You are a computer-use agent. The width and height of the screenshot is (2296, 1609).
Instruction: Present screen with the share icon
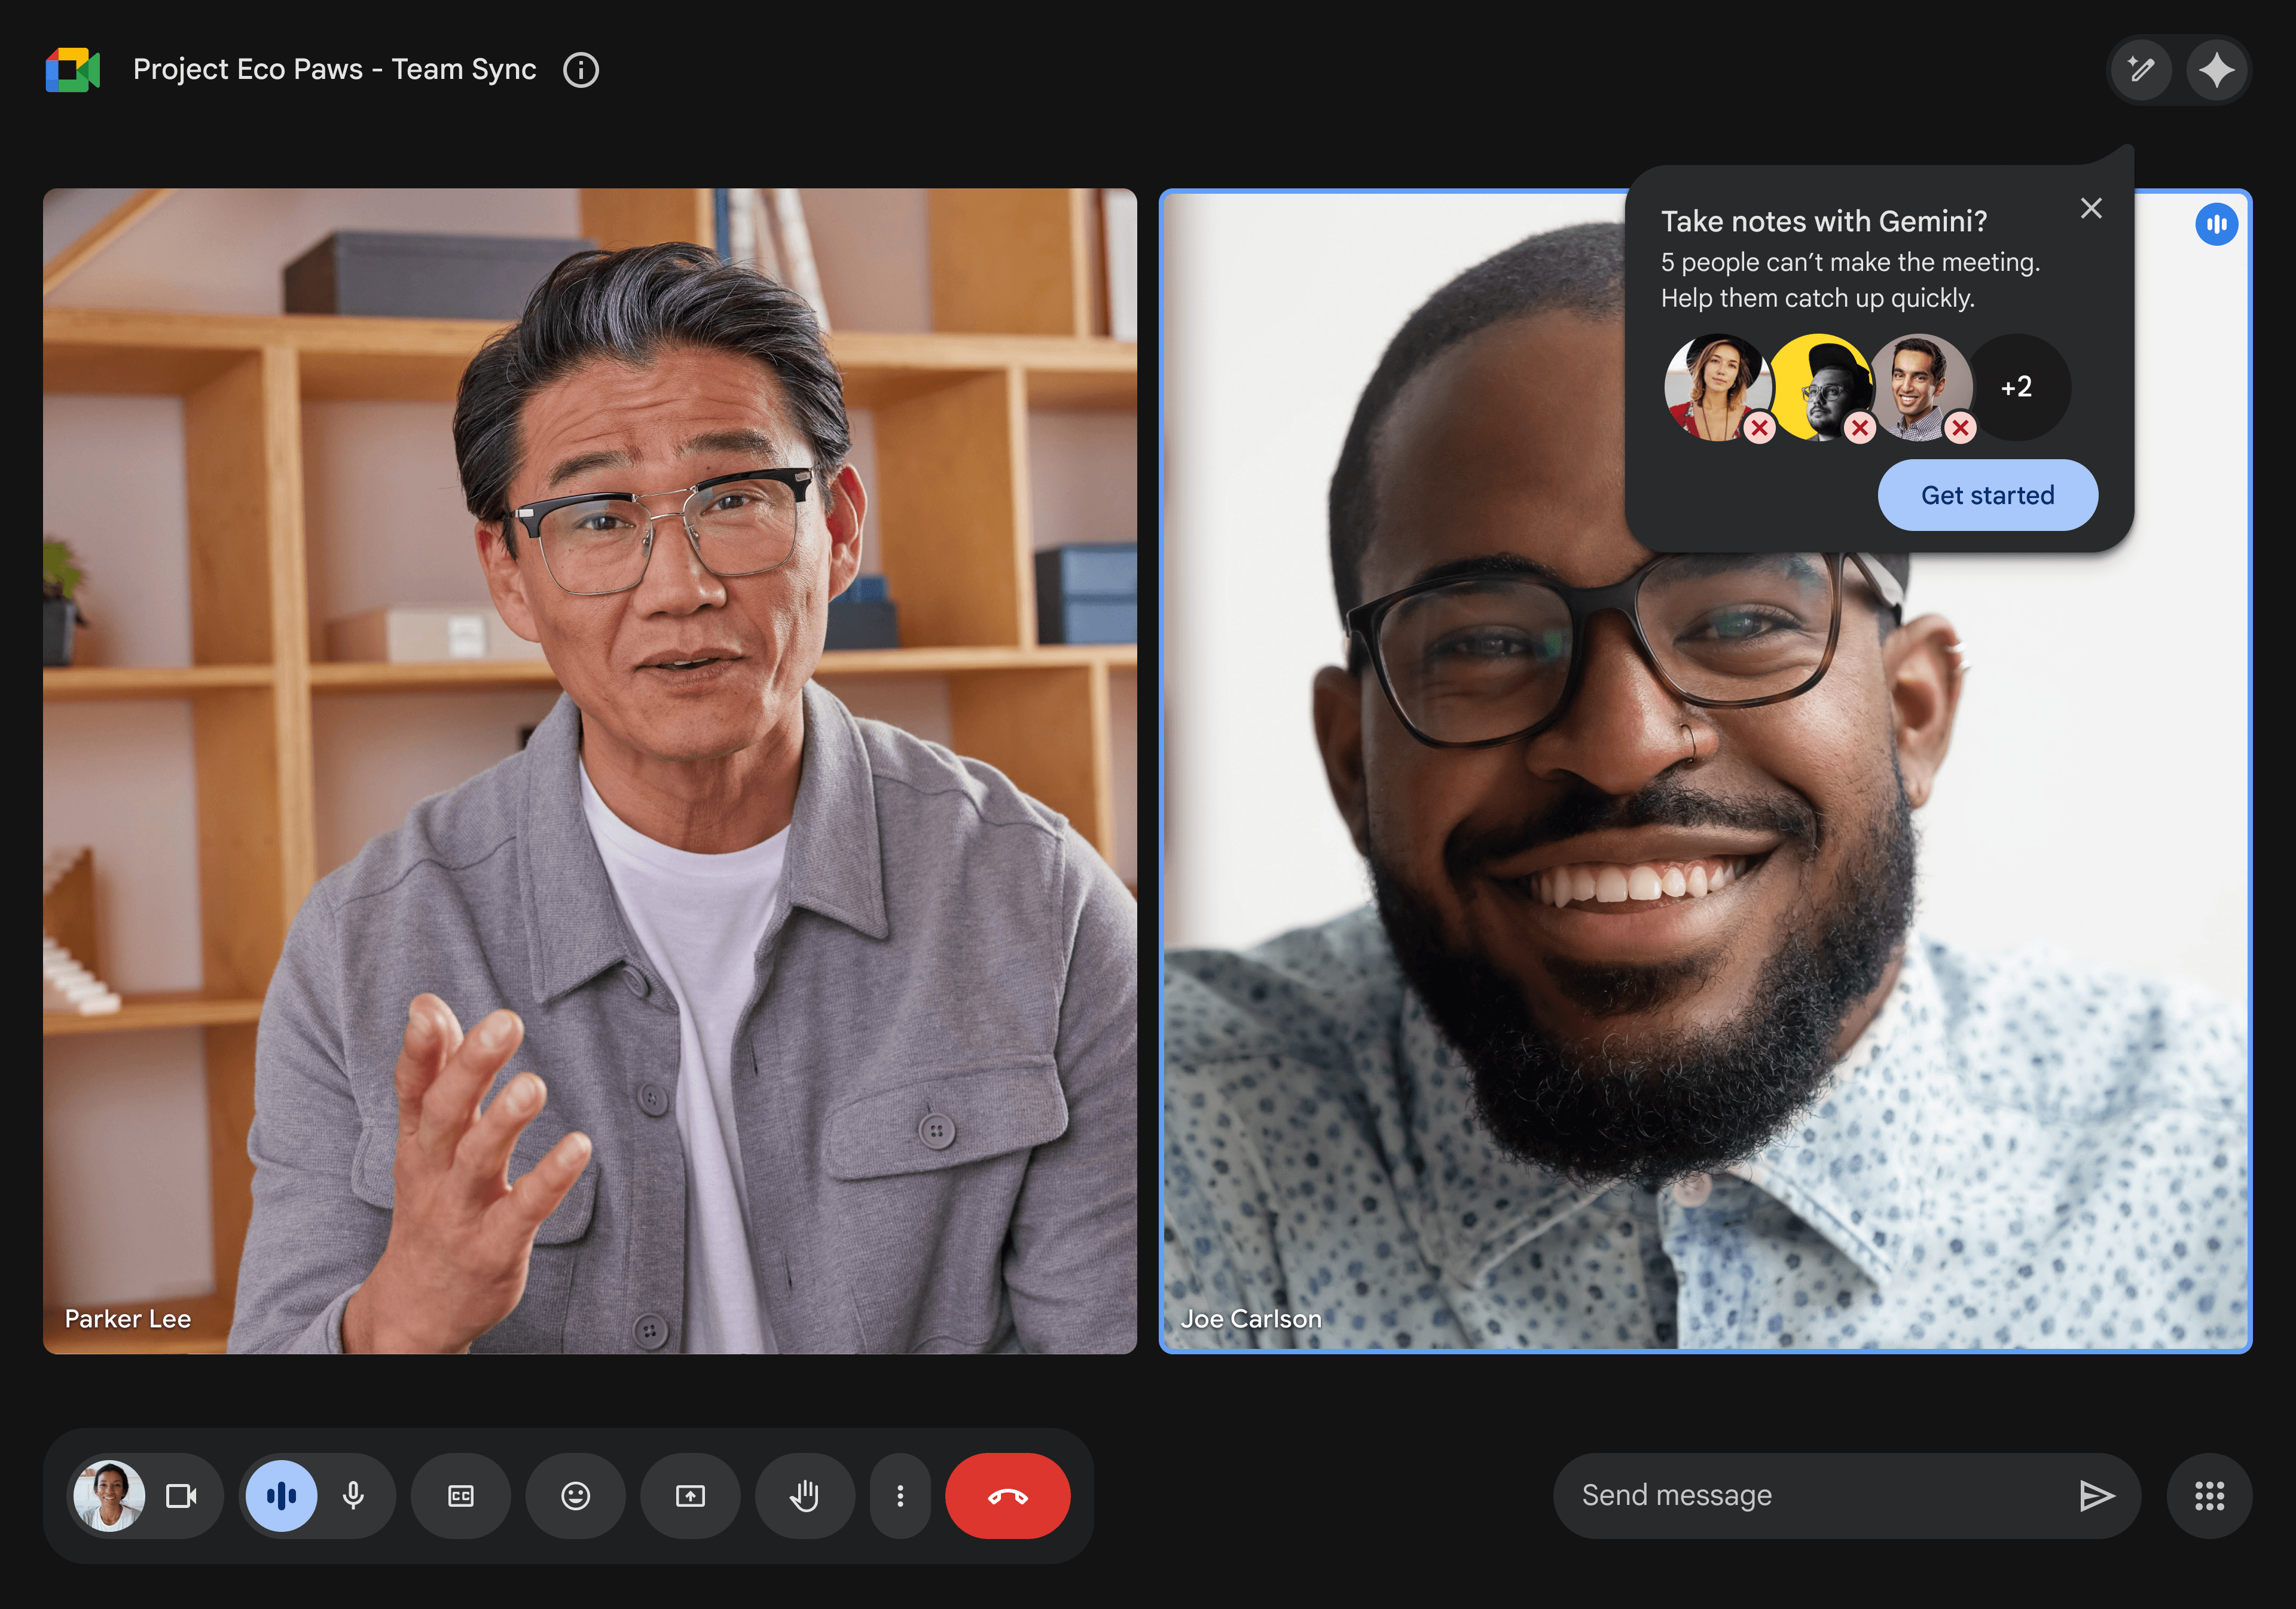(690, 1496)
